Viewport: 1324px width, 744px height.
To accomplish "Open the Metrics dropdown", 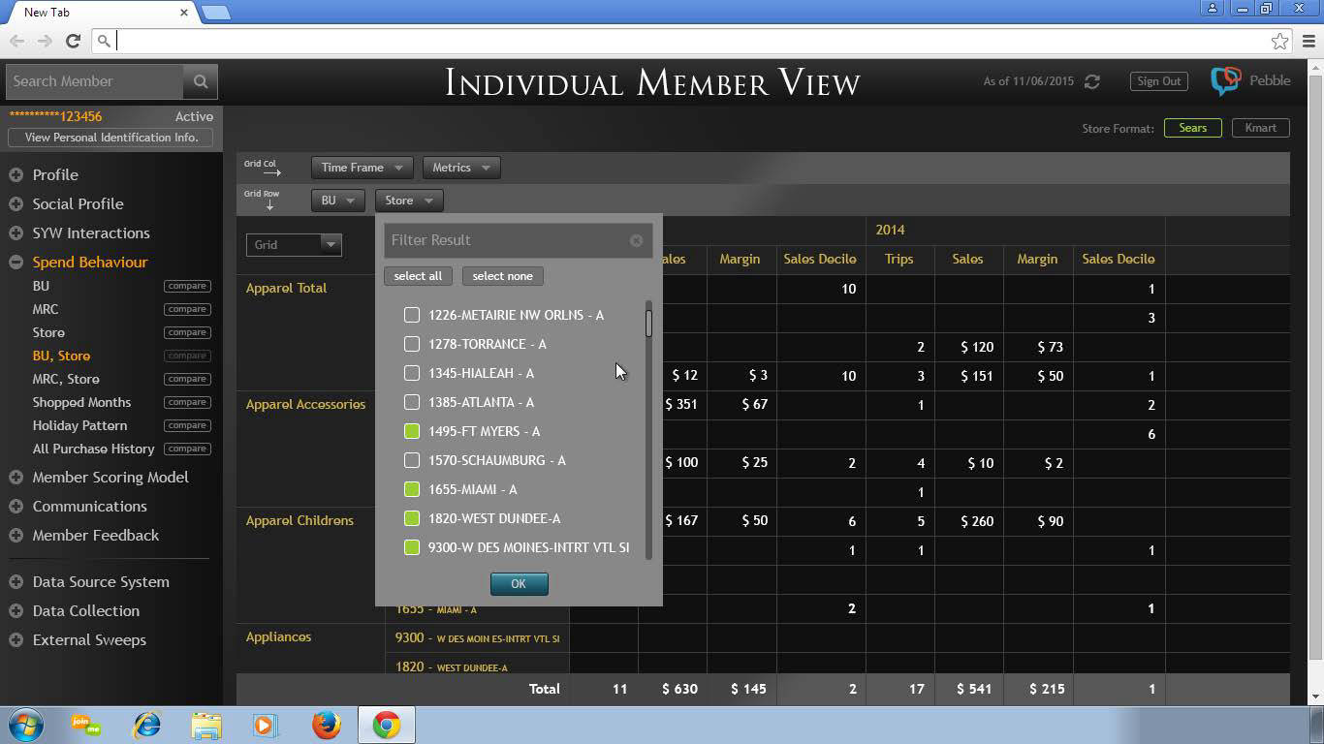I will 461,168.
